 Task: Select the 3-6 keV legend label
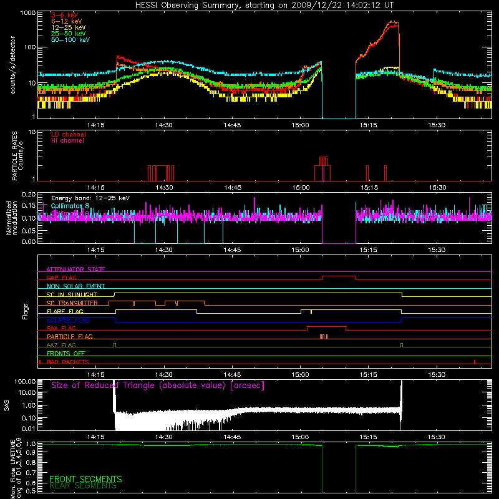(x=65, y=15)
